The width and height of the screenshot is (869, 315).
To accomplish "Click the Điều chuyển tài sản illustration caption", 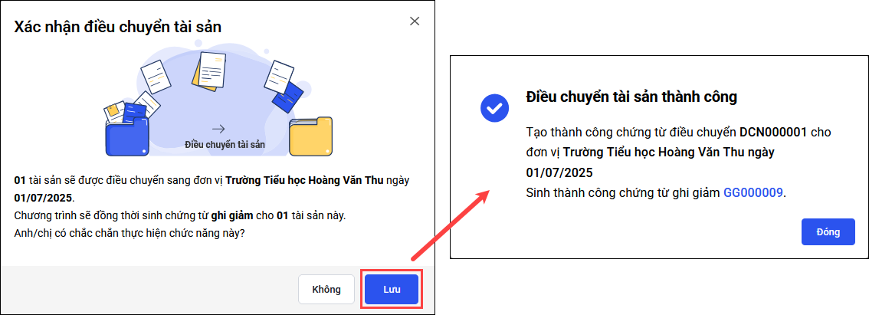I will click(x=225, y=145).
